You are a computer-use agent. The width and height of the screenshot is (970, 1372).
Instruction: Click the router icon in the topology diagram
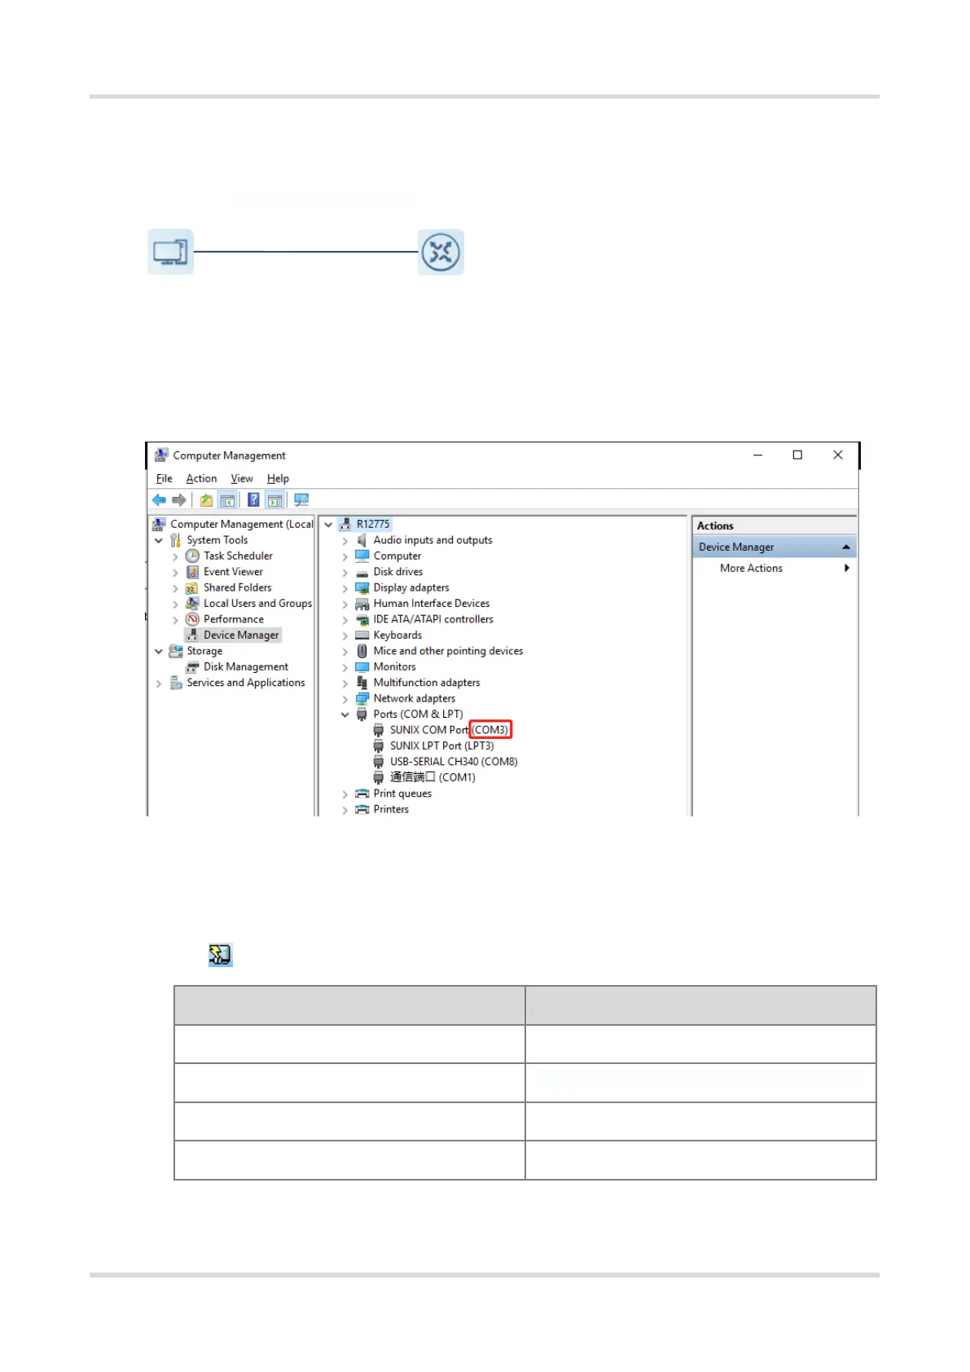[x=441, y=252]
